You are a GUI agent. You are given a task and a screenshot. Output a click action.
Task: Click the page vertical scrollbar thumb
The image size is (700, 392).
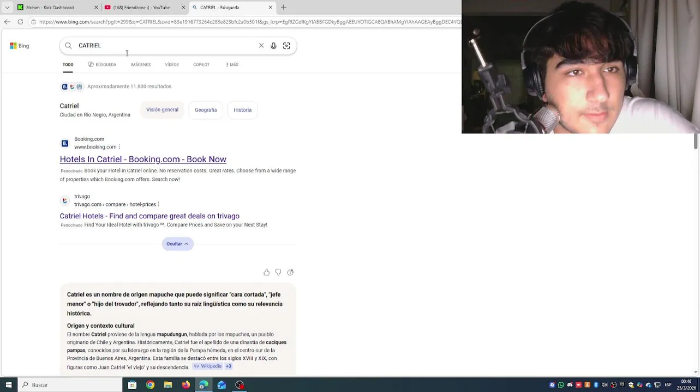click(x=696, y=140)
